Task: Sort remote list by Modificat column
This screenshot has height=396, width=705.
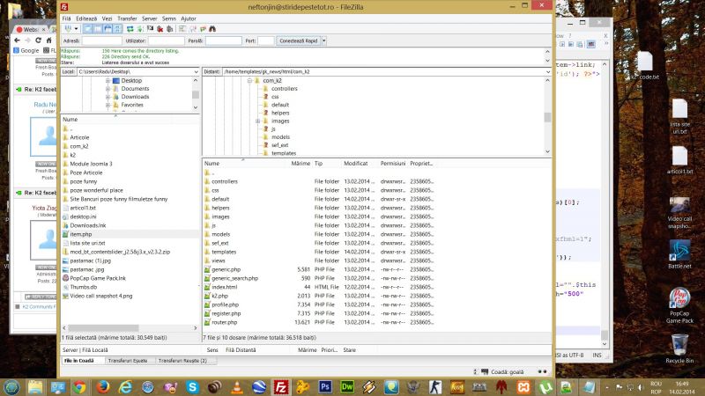Action: (x=356, y=164)
